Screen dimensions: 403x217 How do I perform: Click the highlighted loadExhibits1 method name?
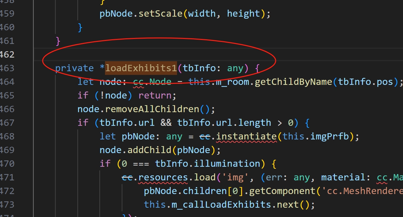pyautogui.click(x=141, y=68)
